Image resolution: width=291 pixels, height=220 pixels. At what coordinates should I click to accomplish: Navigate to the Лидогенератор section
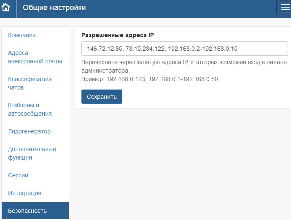pyautogui.click(x=29, y=131)
